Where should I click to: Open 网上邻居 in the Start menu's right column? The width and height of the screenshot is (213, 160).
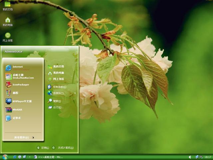[56, 79]
